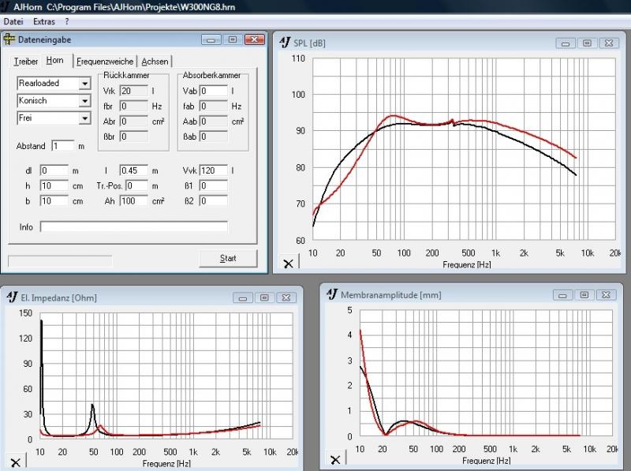Minimize the El. Impedanz window

coord(243,298)
